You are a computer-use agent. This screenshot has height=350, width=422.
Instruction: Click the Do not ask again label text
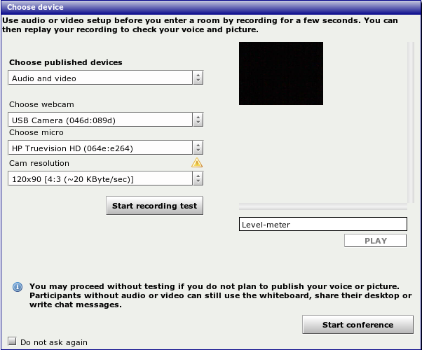[54, 342]
